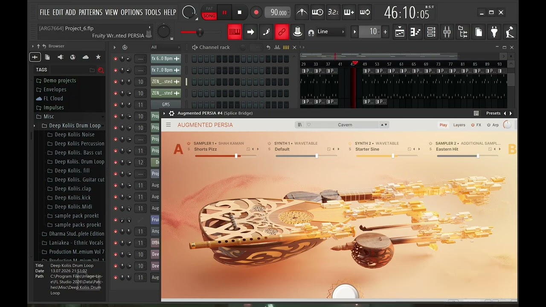Mute the fx 7..0 Bpm channel
This screenshot has height=307, width=546.
tap(115, 70)
